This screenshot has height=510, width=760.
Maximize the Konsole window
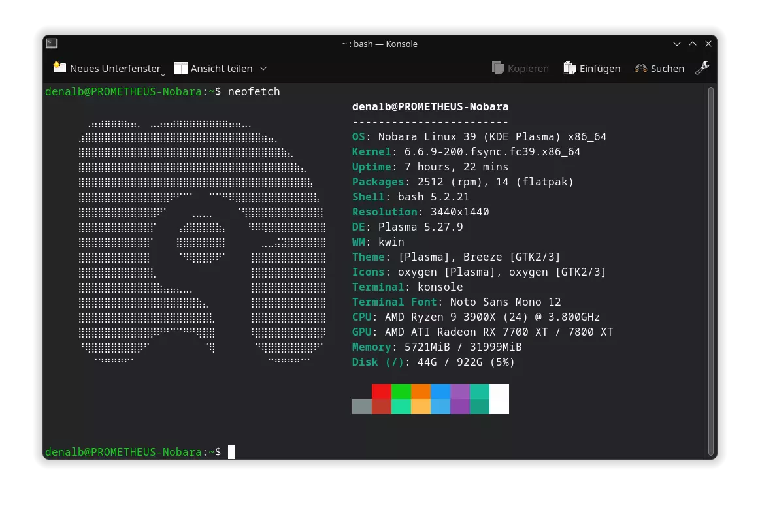click(x=693, y=44)
